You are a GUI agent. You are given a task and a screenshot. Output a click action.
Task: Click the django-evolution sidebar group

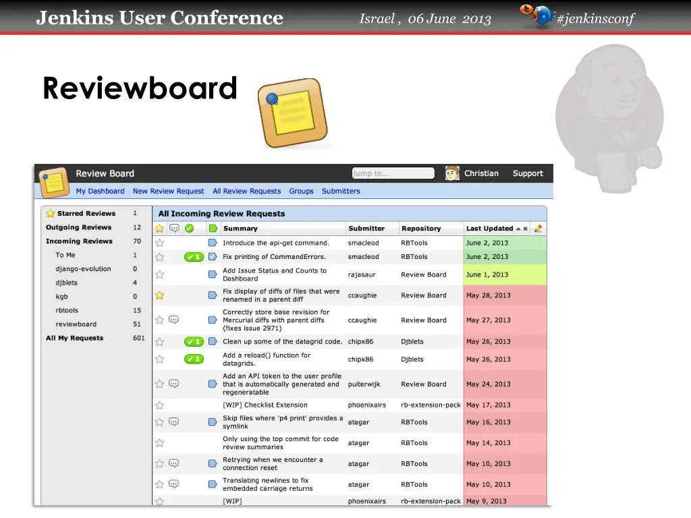83,268
